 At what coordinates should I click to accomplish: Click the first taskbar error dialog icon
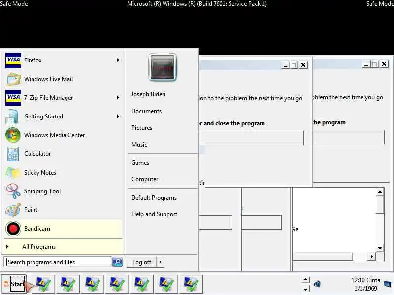(43, 284)
